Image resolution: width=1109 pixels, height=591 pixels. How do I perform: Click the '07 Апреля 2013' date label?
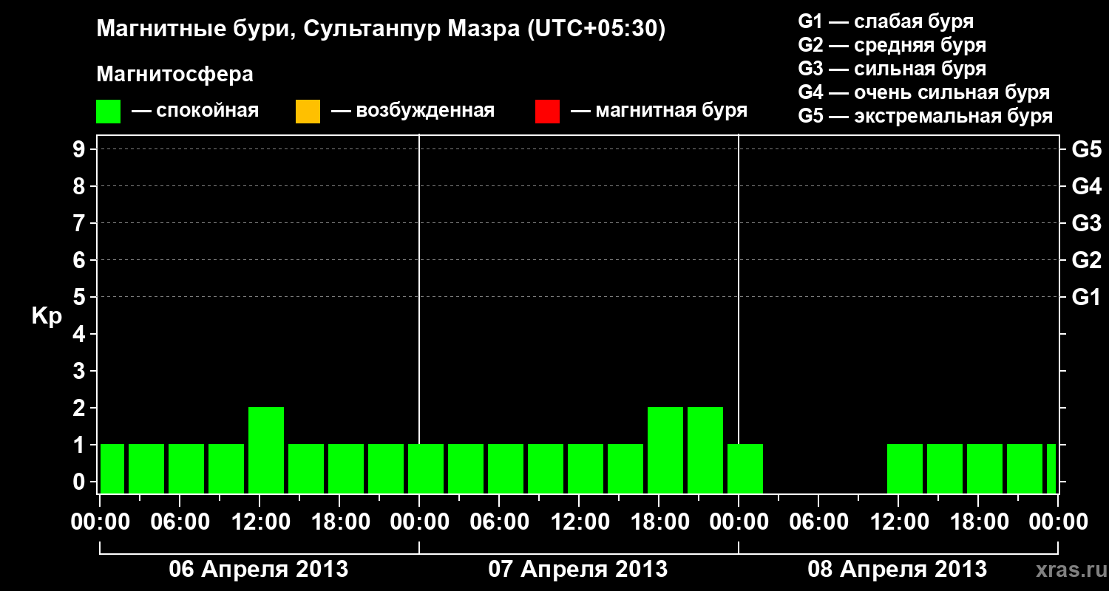pyautogui.click(x=578, y=570)
